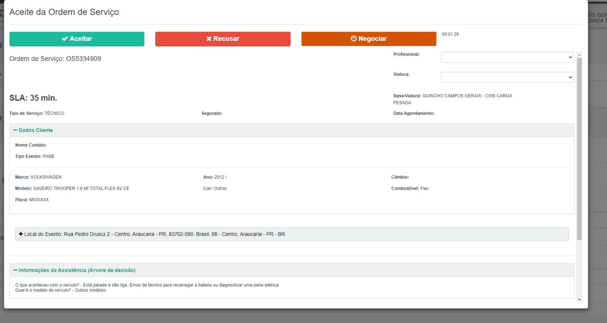Click the scrollbar down arrow in the modal
The height and width of the screenshot is (323, 607).
579,300
